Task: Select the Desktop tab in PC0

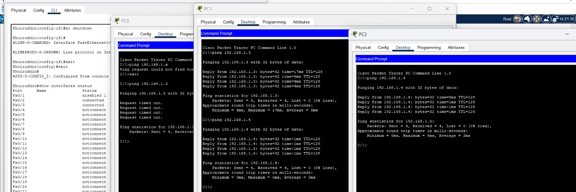Action: [x=166, y=34]
